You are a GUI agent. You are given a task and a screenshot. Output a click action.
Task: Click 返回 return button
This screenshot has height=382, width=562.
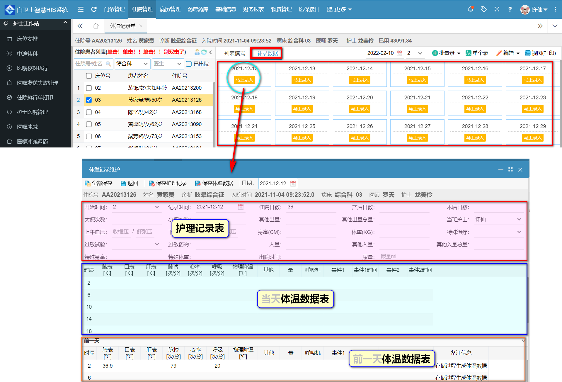(129, 183)
